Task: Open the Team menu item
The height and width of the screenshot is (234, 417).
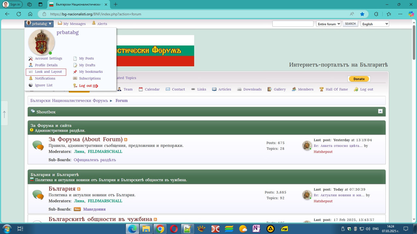Action: (125, 89)
